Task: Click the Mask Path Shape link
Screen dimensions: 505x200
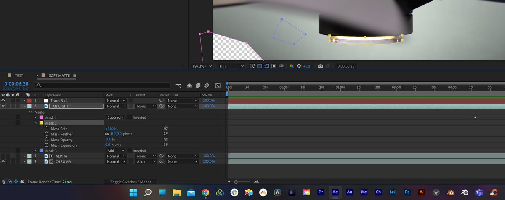Action: [x=112, y=128]
